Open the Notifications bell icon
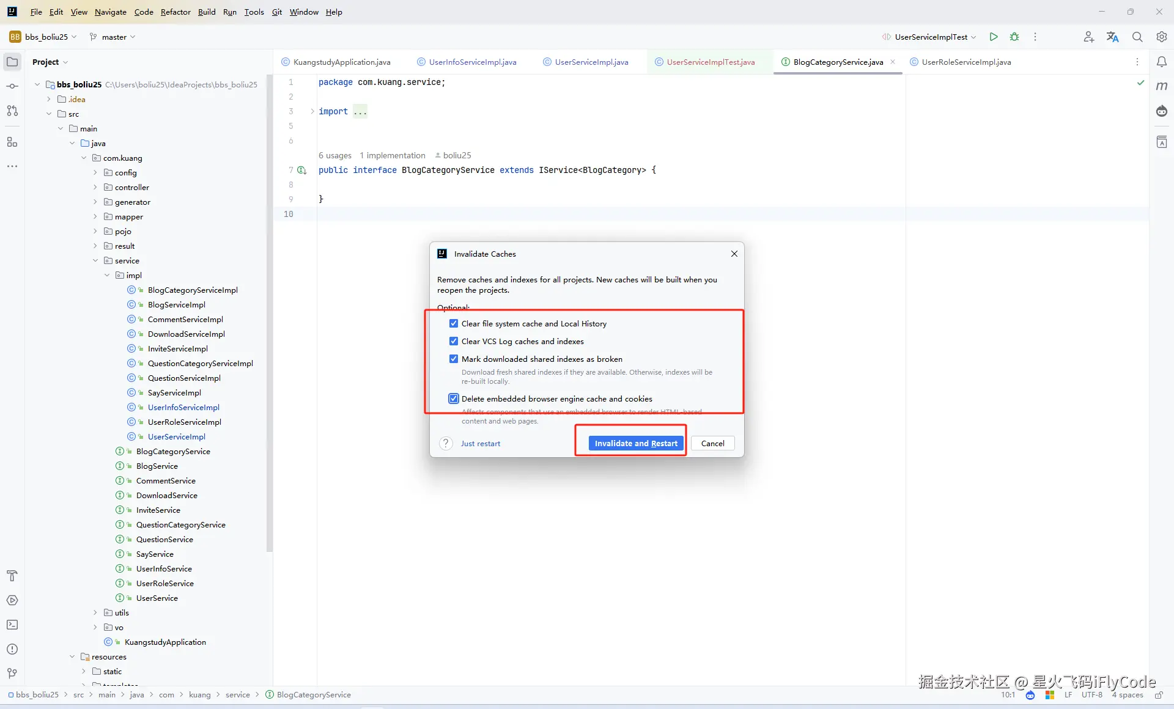 [x=1162, y=62]
